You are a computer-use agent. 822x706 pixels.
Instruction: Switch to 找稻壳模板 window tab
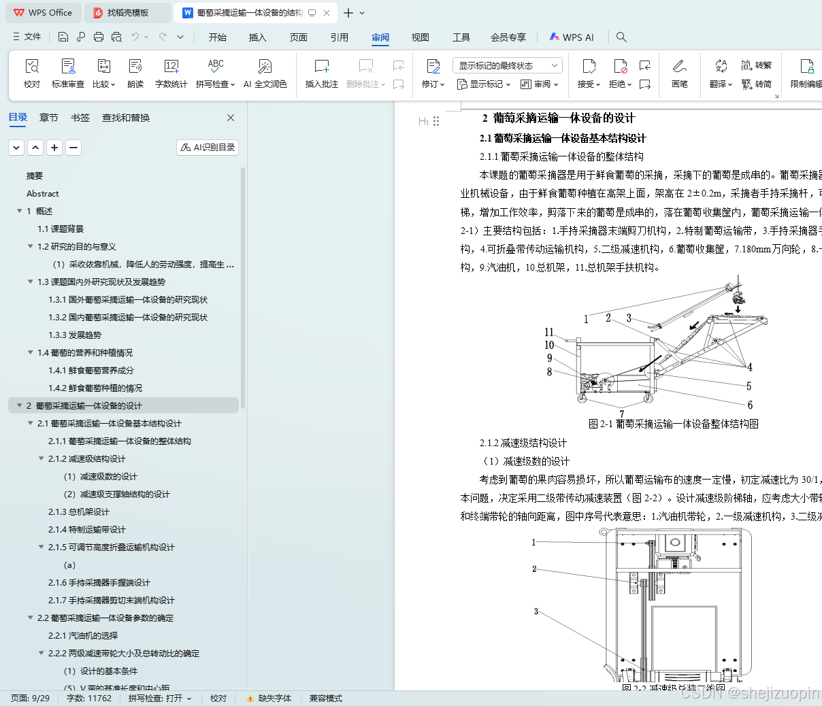click(x=128, y=13)
